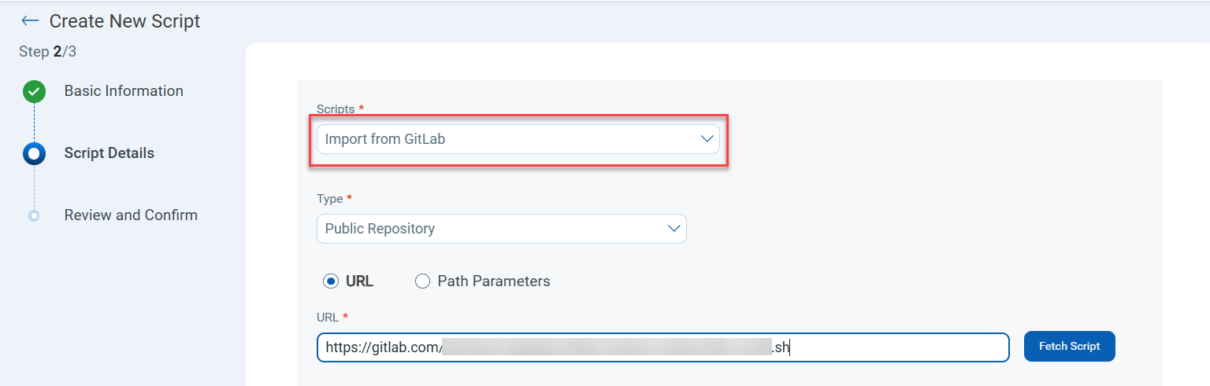The image size is (1210, 386).
Task: Click the bold URL radio label text
Action: tap(359, 281)
